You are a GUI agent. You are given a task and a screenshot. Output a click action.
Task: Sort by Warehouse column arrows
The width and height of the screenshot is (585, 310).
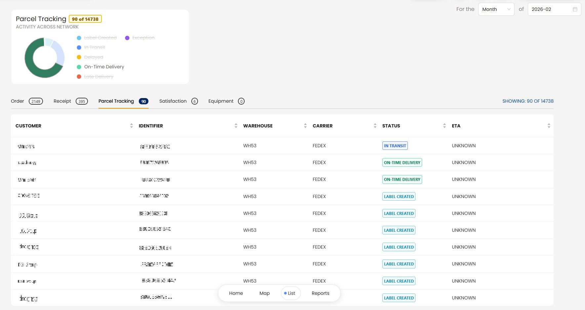(305, 126)
